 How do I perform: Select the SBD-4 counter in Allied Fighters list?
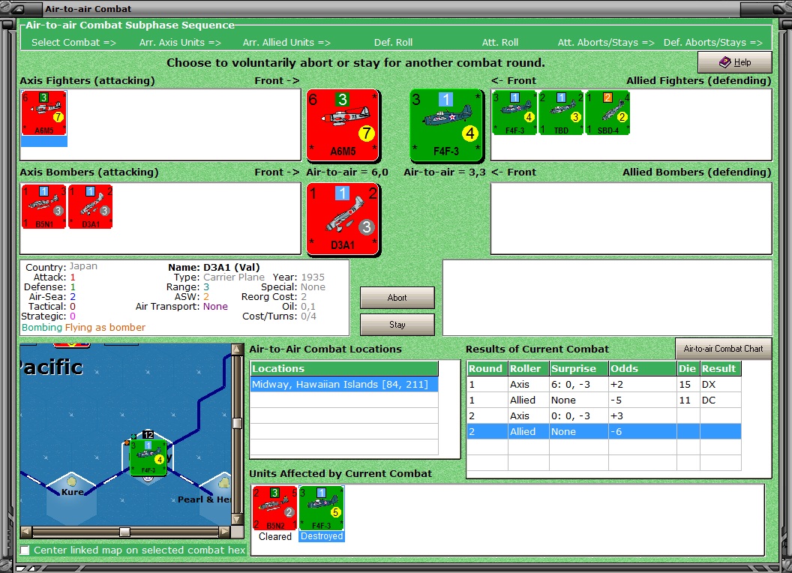coord(607,113)
